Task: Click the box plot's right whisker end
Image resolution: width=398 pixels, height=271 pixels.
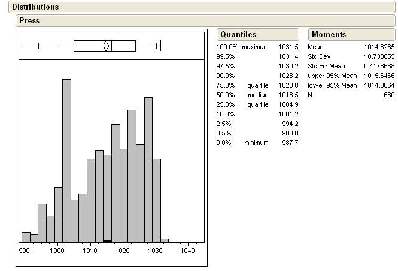Action: 161,46
